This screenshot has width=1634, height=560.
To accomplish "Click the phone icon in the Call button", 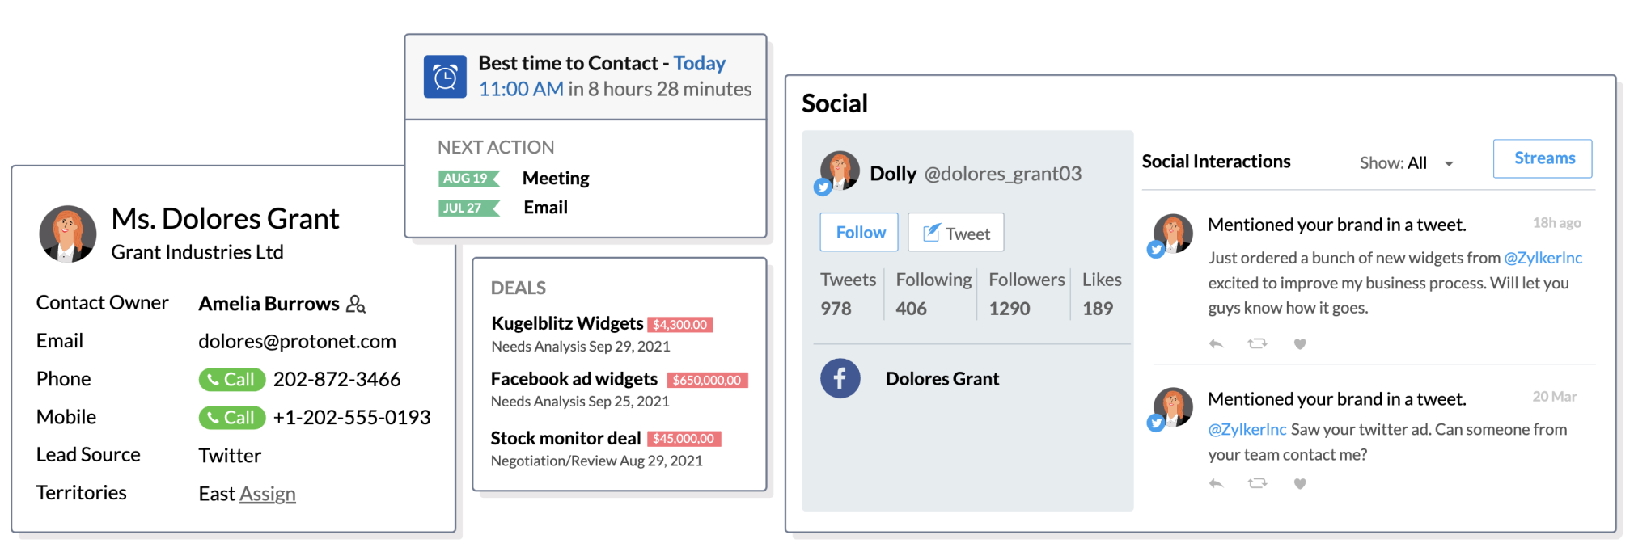I will [x=214, y=379].
